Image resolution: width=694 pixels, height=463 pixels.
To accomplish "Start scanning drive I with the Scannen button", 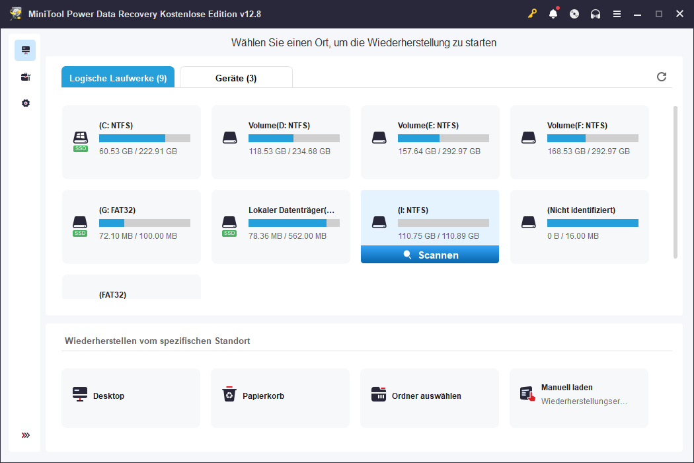I will click(x=430, y=255).
